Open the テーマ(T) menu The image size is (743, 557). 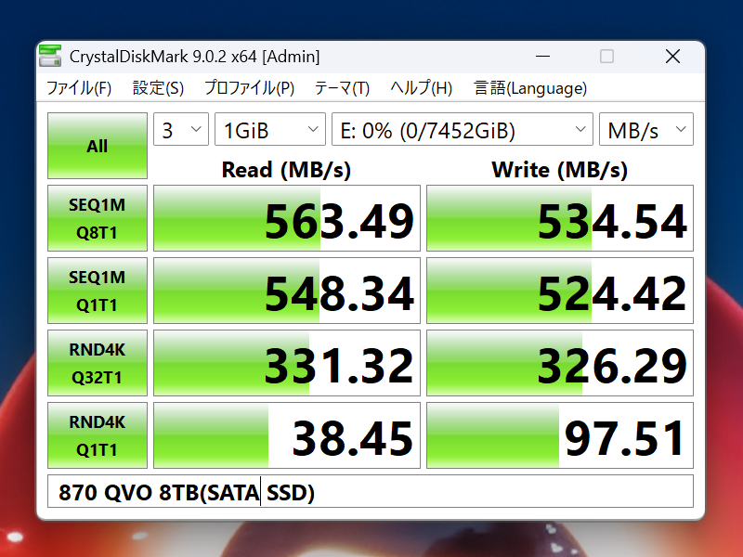click(x=342, y=88)
